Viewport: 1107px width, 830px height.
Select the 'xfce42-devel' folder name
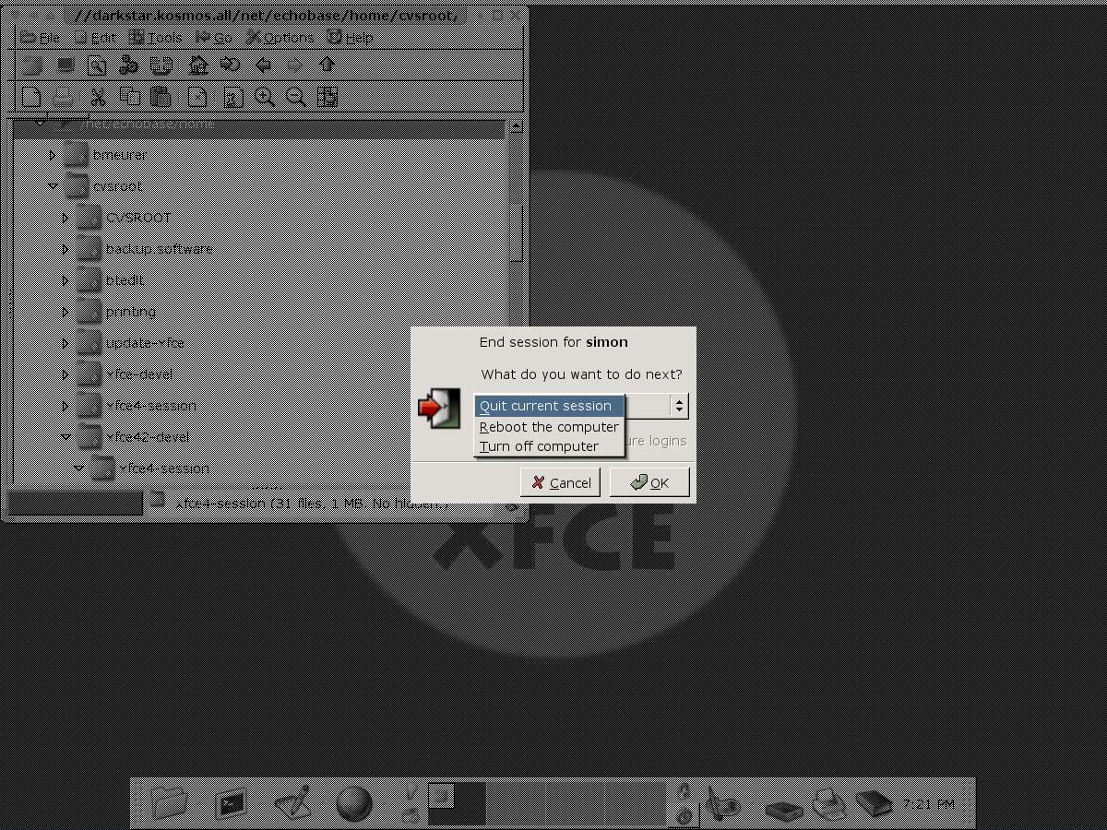[149, 438]
